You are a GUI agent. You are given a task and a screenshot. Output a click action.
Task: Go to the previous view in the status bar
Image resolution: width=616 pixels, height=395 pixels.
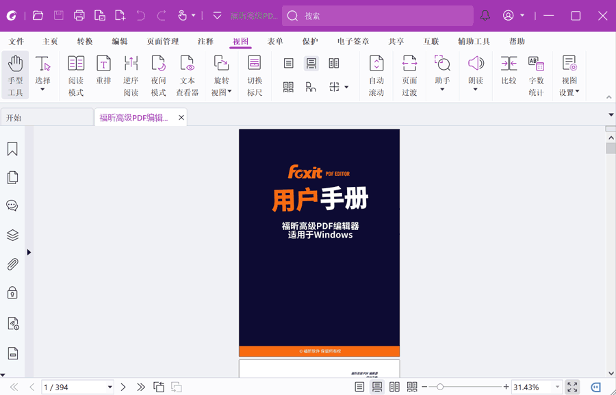(x=159, y=387)
